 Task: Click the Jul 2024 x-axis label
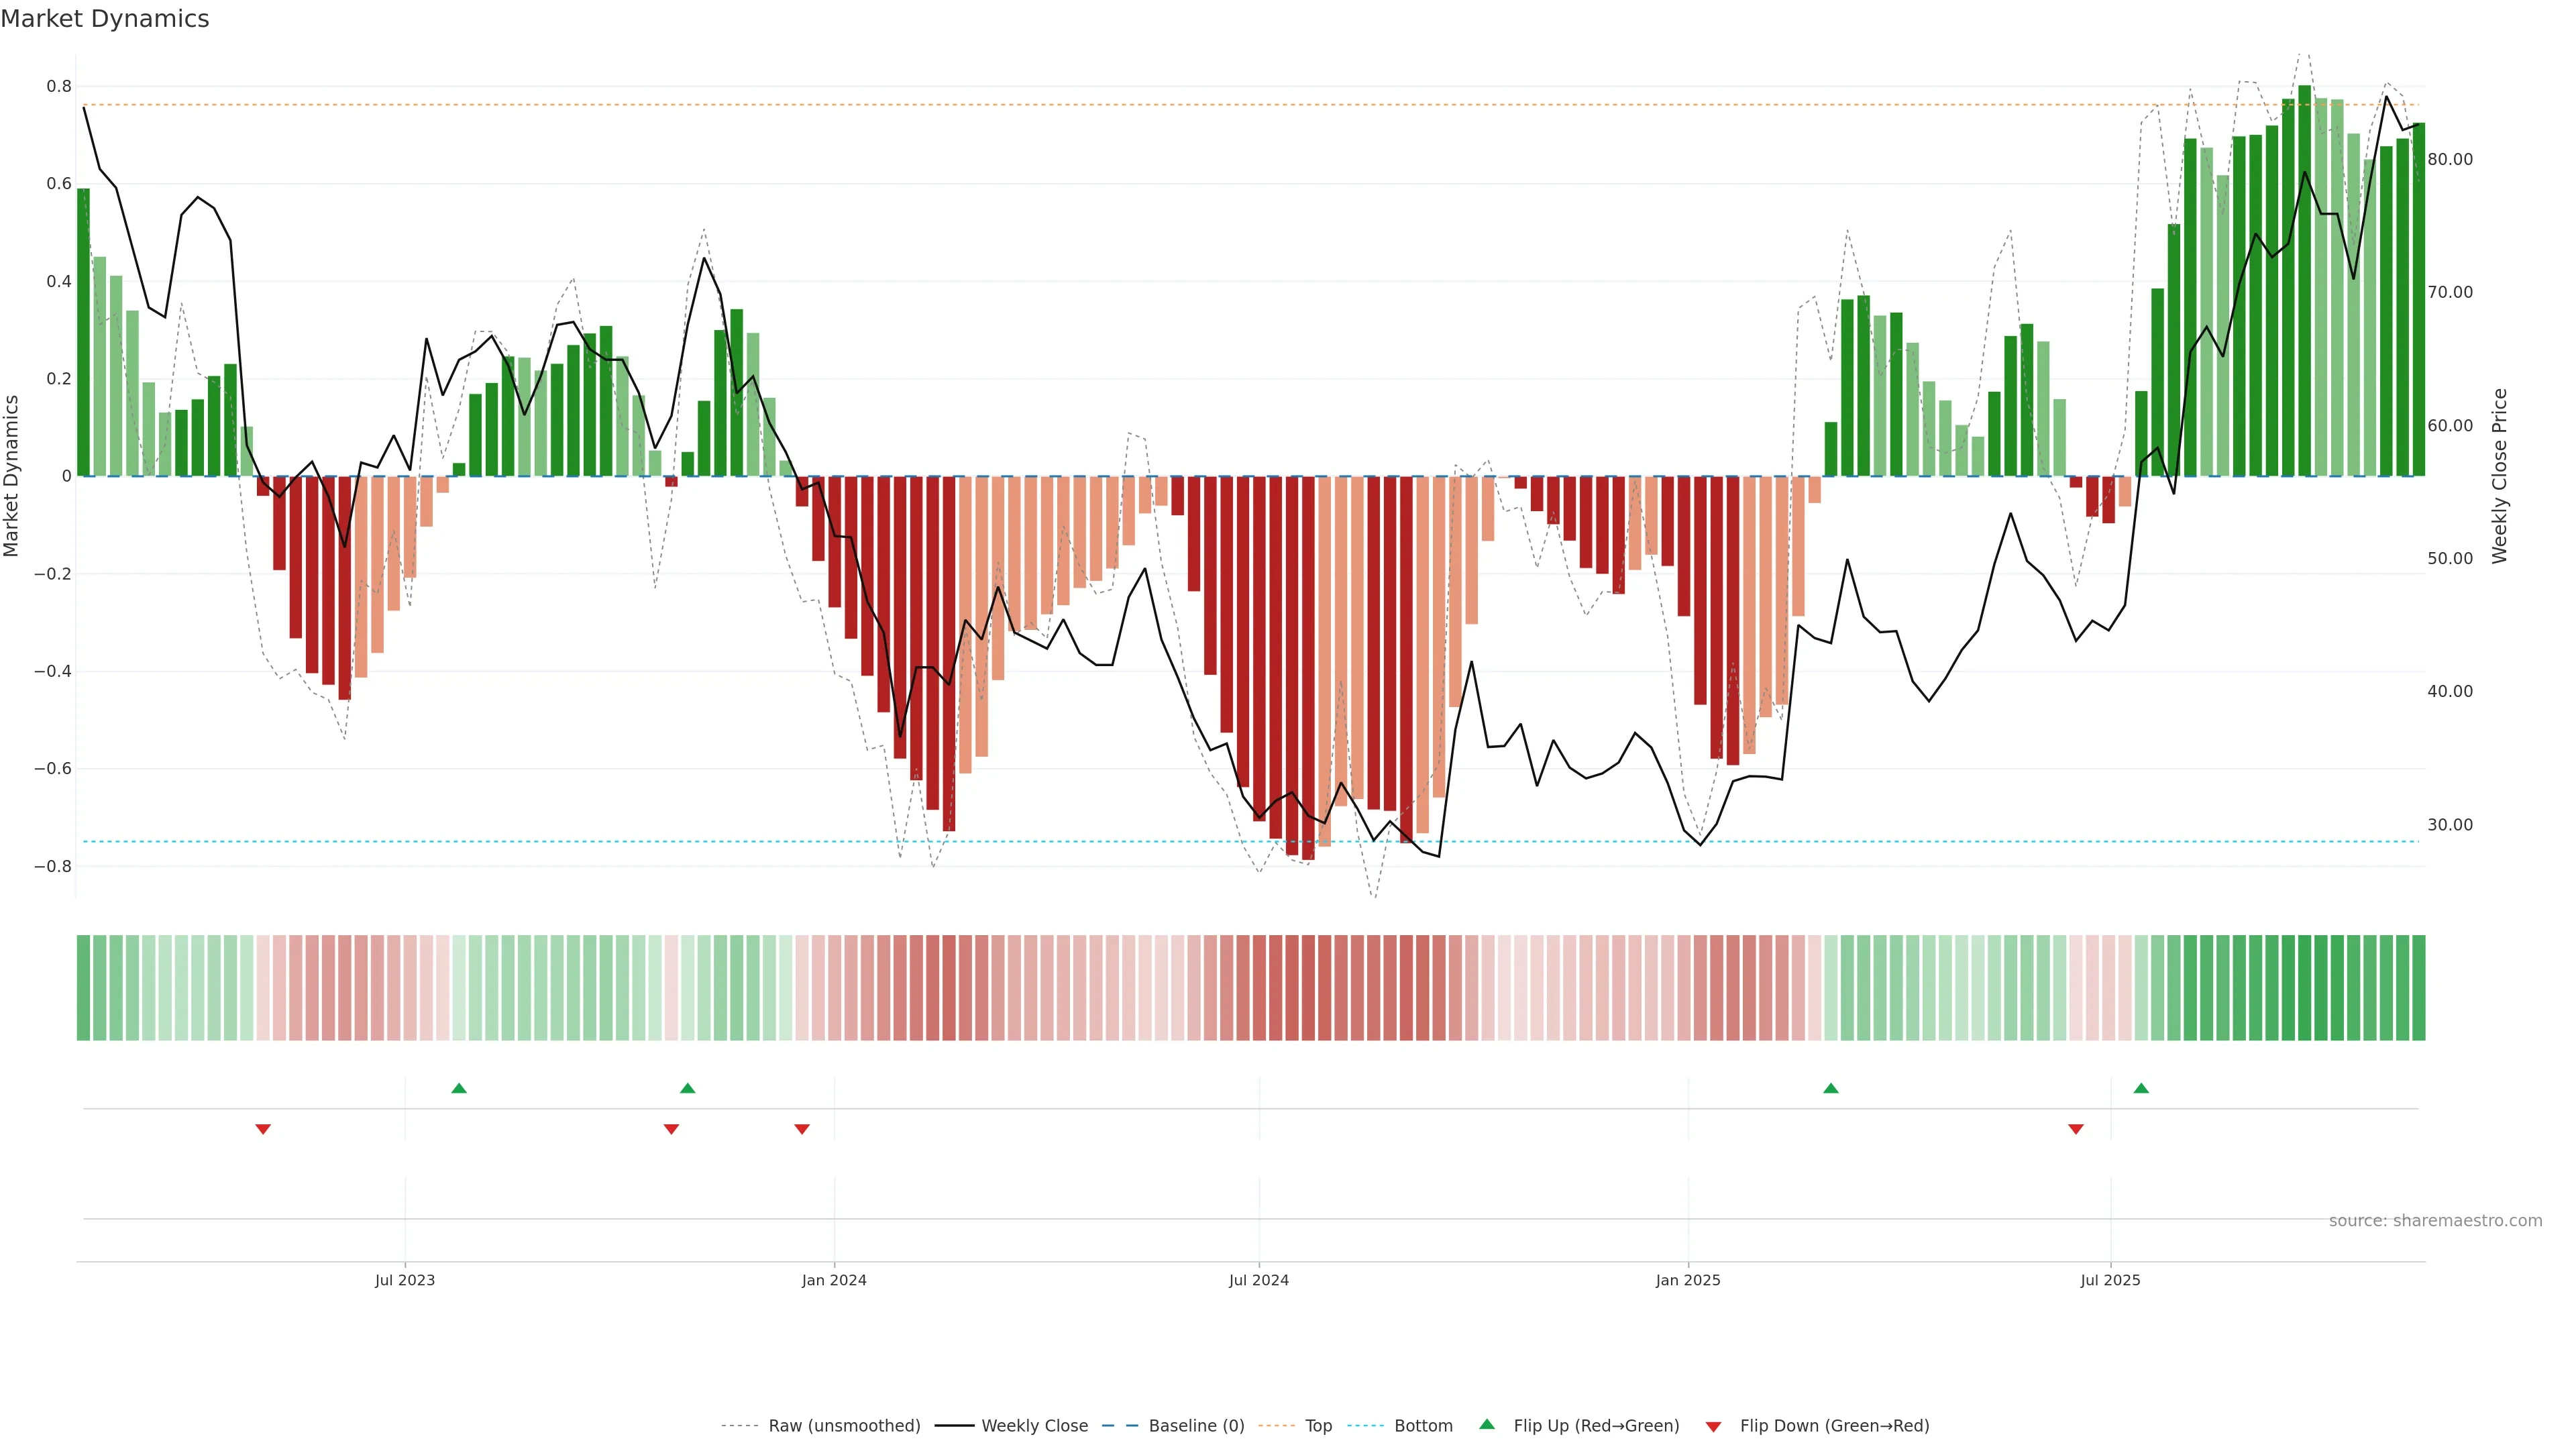pos(1258,1280)
